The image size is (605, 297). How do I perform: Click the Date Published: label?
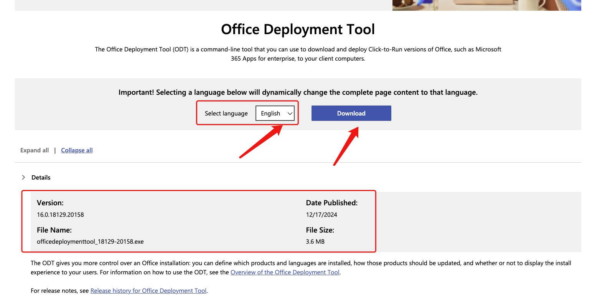(x=332, y=203)
